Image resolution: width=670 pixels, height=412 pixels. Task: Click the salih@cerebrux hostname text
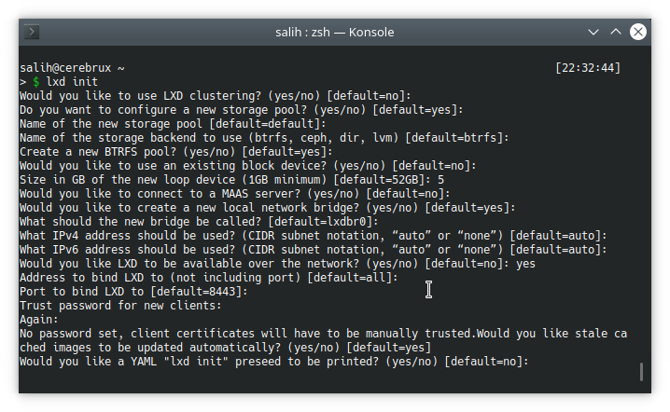[x=65, y=67]
